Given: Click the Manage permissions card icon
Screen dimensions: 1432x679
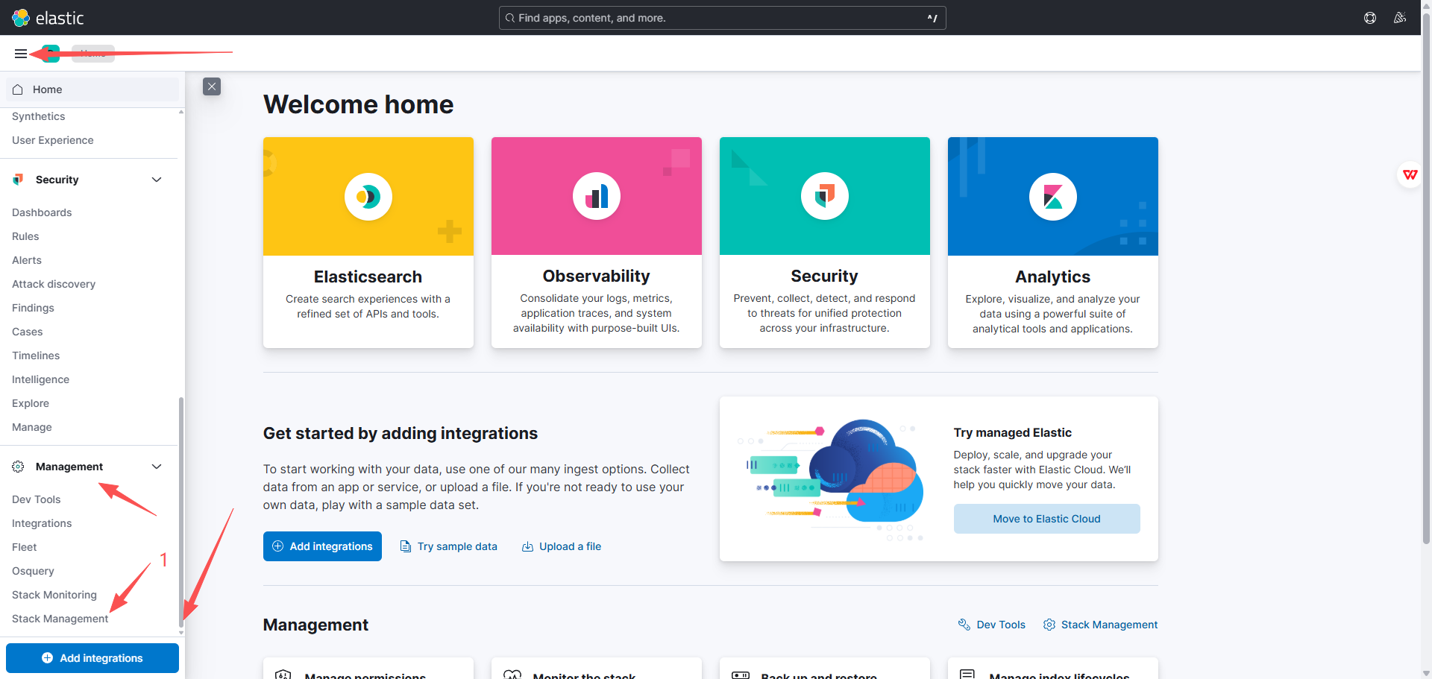Looking at the screenshot, I should click(283, 675).
